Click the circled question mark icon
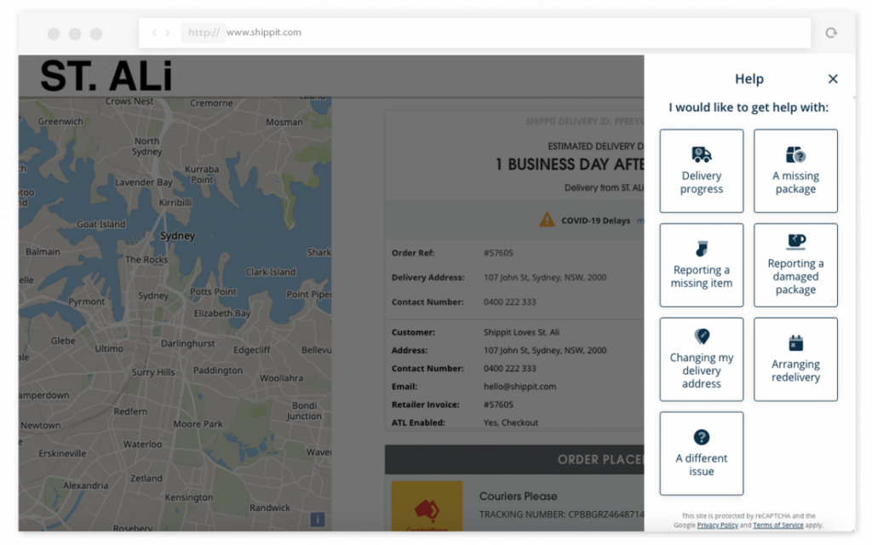872x545 pixels. pos(701,438)
